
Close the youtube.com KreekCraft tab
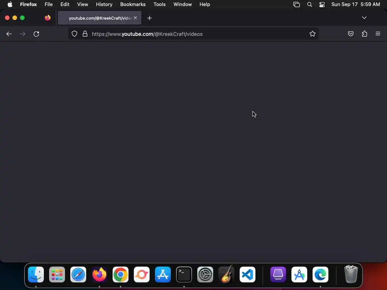point(135,18)
